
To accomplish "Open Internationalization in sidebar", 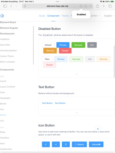I will pos(8,50).
